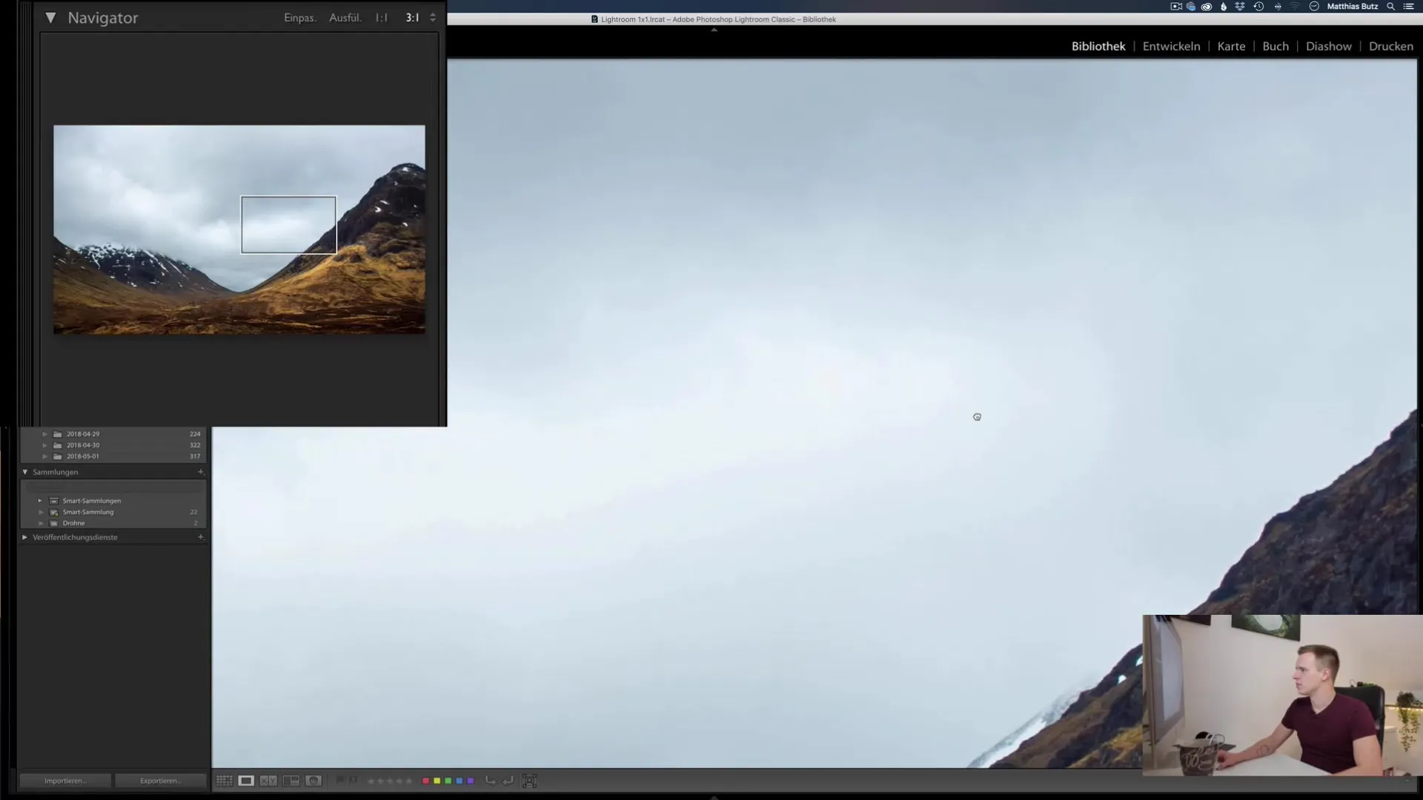Image resolution: width=1423 pixels, height=800 pixels.
Task: Click the zoom rectangle in the Navigator preview
Action: [288, 224]
